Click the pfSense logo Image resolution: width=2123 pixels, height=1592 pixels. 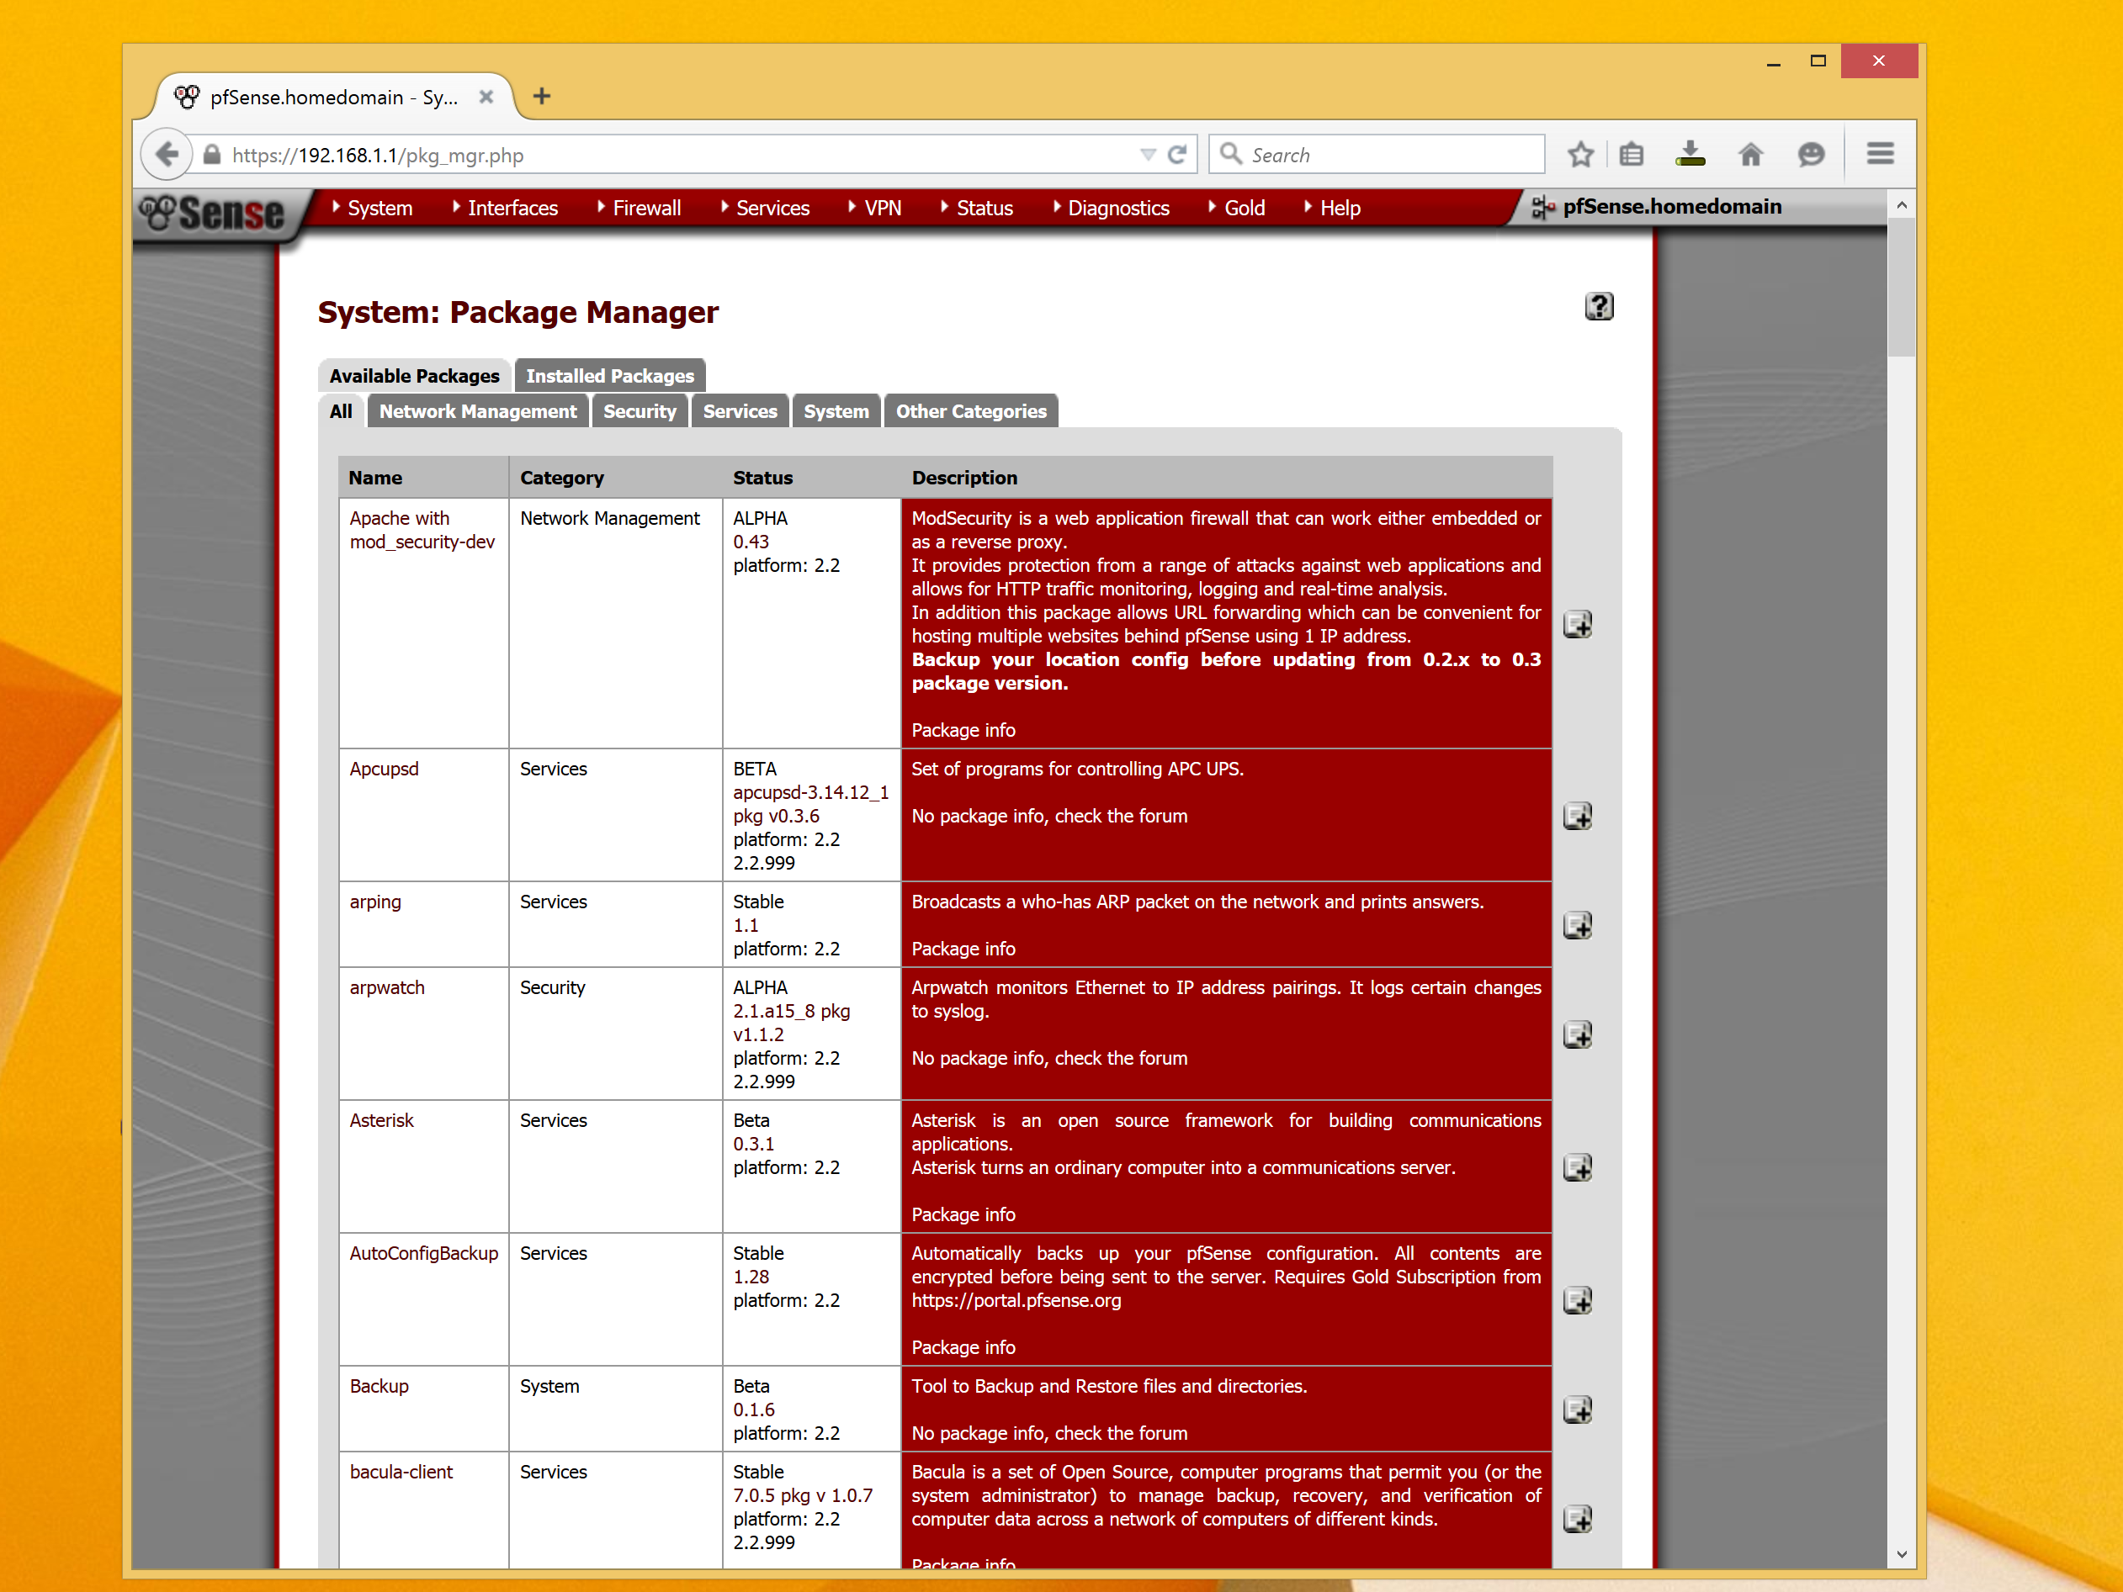213,213
